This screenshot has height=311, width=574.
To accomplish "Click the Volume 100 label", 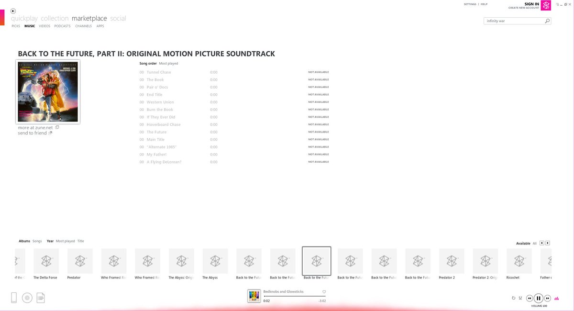I will point(539,306).
